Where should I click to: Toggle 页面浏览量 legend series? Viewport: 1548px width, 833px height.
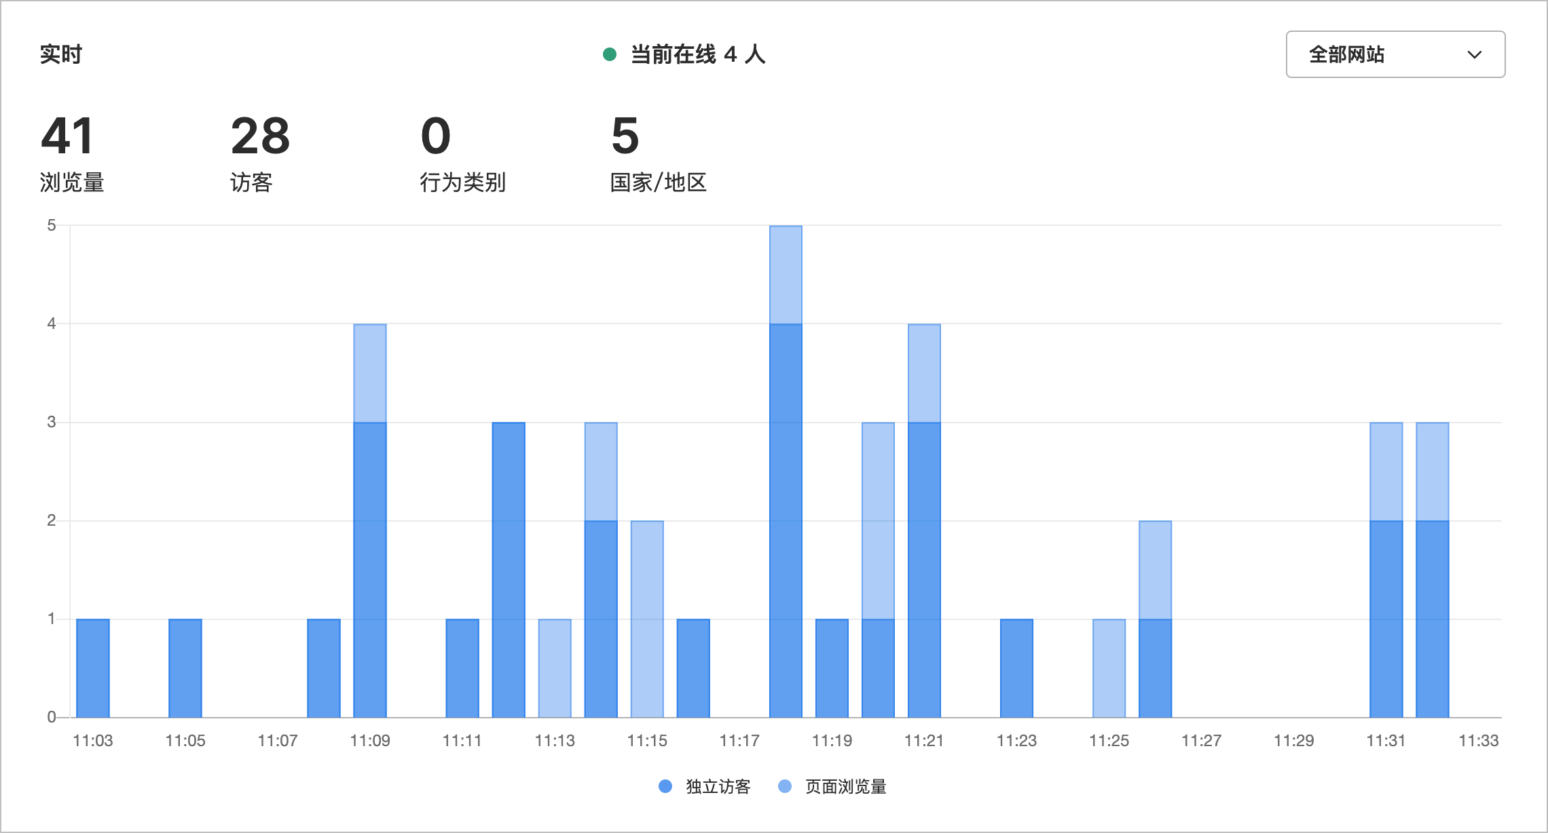832,786
